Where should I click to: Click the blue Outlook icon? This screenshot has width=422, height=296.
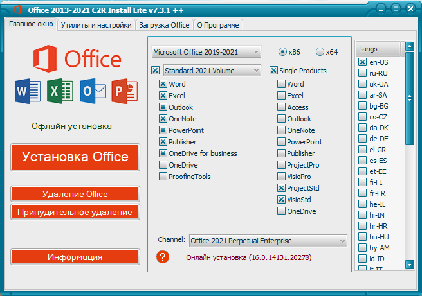[93, 91]
